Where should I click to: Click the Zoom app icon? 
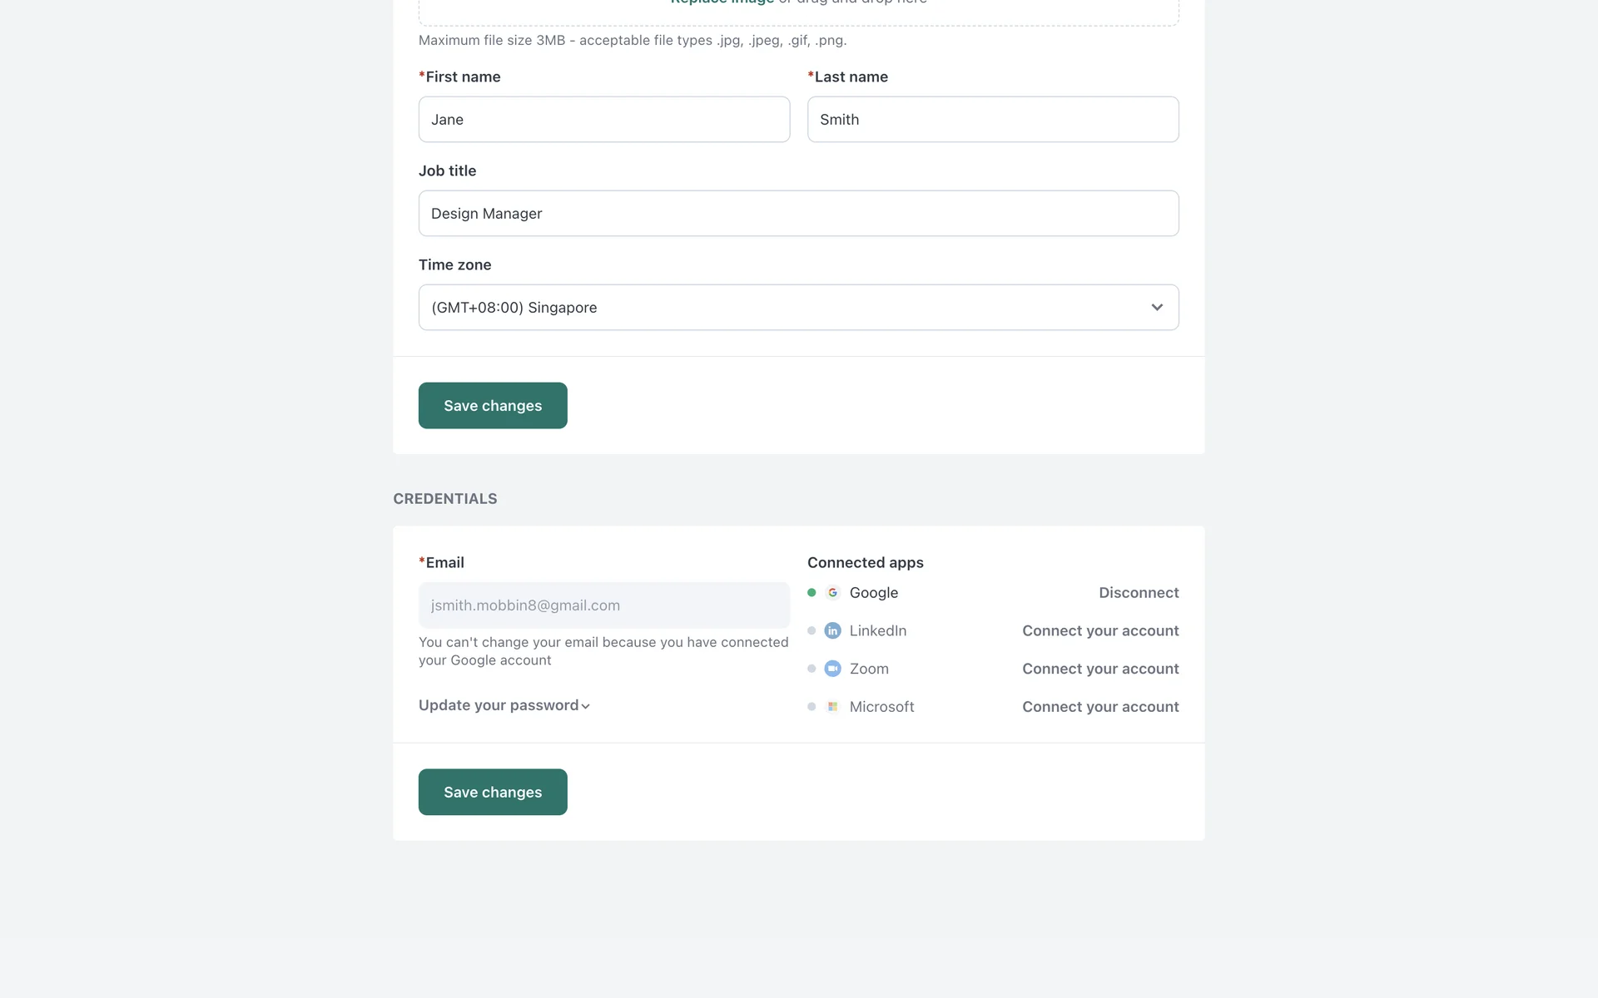point(832,669)
